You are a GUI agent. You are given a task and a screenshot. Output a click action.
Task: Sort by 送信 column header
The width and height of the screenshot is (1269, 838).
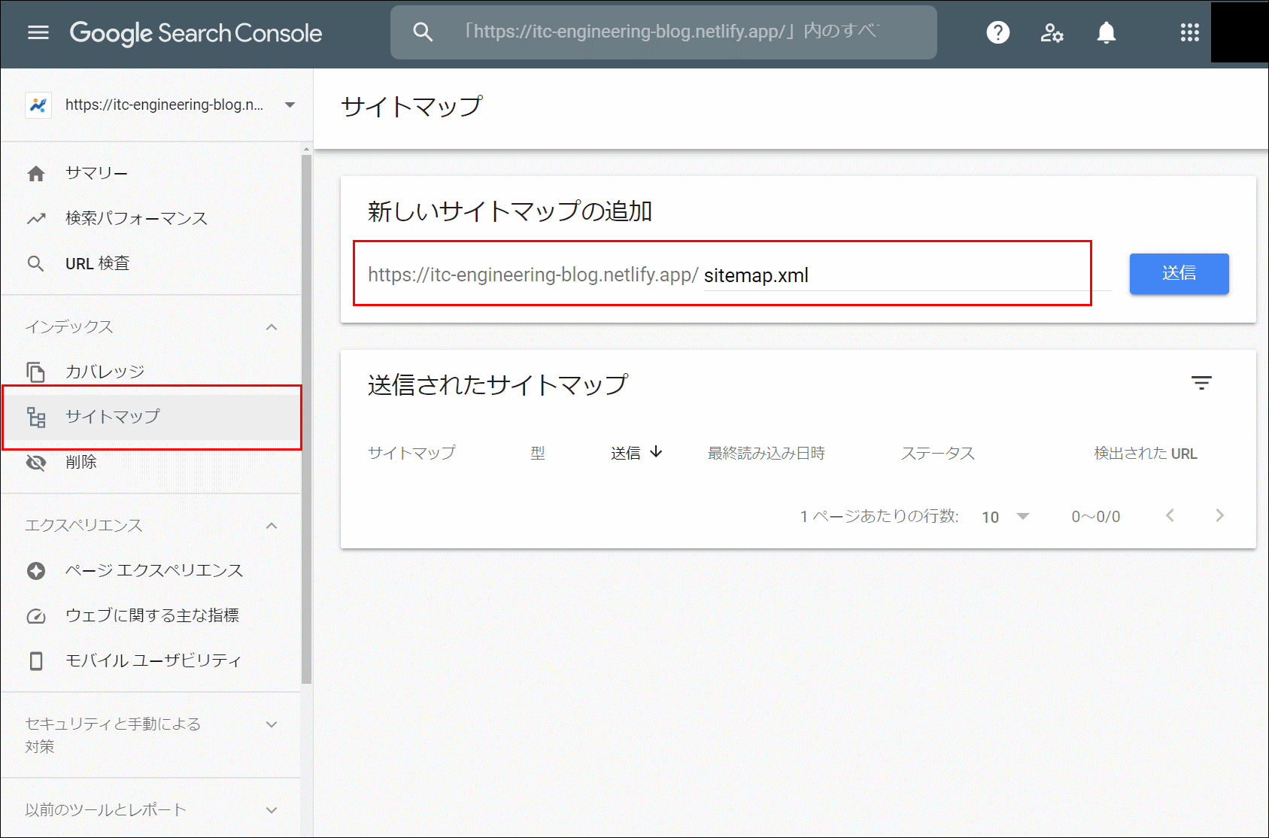626,453
